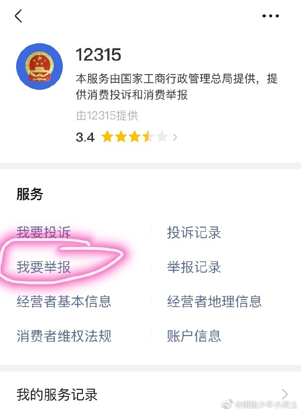Tap the 12315 national emblem avatar
The image size is (301, 412).
(39, 66)
